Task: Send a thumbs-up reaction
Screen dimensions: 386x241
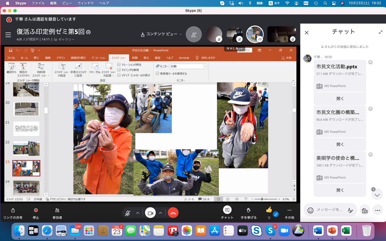Action: (x=269, y=209)
